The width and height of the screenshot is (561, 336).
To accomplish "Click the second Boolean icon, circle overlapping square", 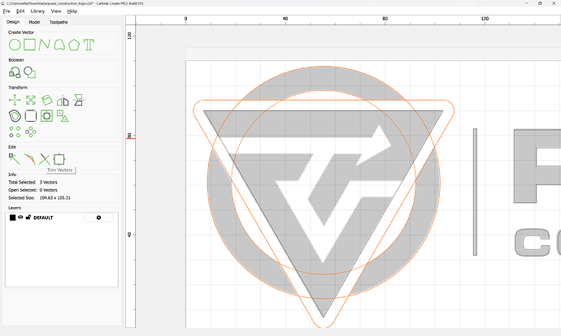I will coord(30,72).
